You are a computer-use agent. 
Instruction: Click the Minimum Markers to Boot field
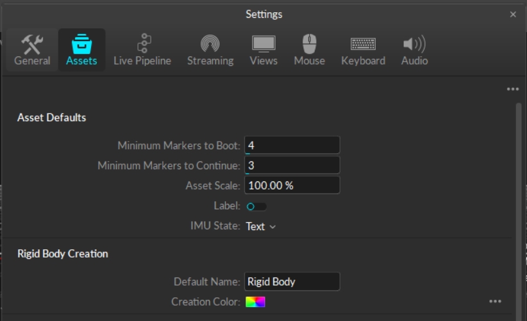[x=292, y=145]
